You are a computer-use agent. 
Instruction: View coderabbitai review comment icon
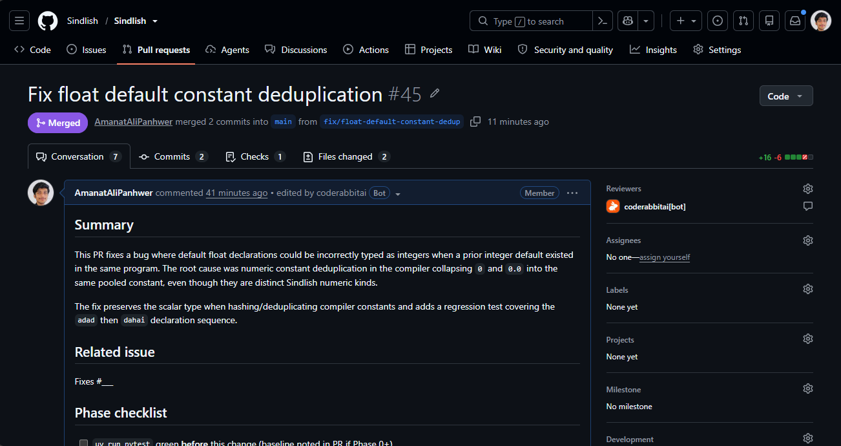[x=807, y=206]
